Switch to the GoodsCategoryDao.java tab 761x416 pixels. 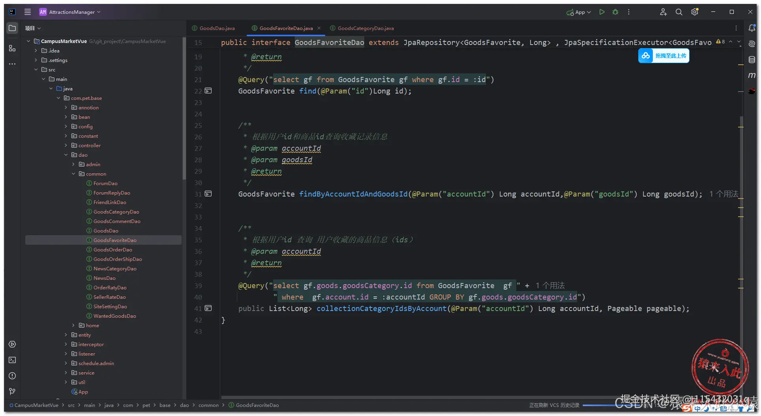point(362,28)
